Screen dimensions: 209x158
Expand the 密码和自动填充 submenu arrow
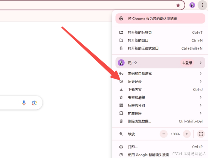[x=201, y=74]
